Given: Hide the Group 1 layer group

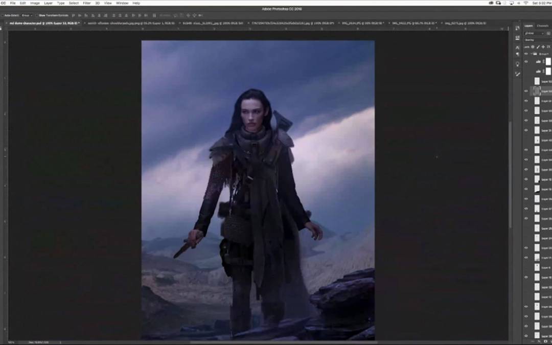Looking at the screenshot, I should [x=526, y=53].
